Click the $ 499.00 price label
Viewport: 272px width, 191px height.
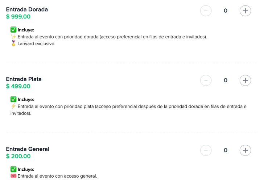18,86
